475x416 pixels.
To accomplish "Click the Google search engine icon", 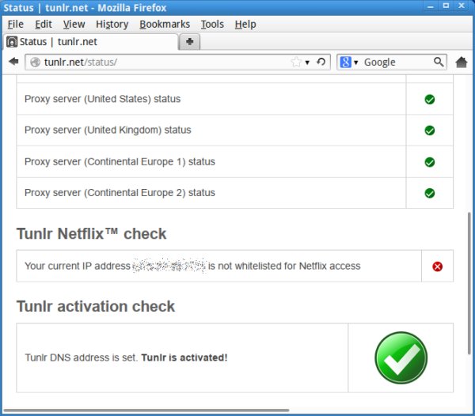I will 345,62.
